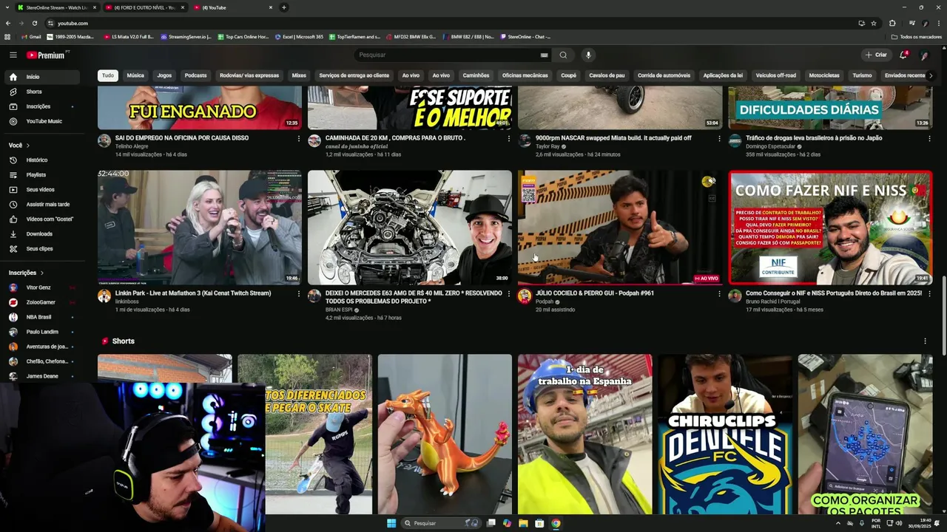
Task: Select the Oficinas mecânicas chip
Action: pos(525,75)
